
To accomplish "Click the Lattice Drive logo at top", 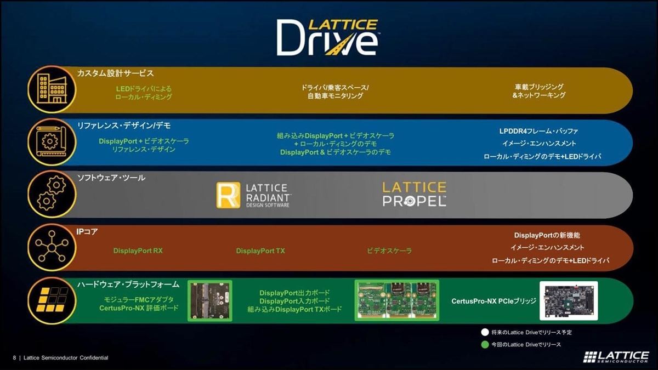I will (327, 37).
